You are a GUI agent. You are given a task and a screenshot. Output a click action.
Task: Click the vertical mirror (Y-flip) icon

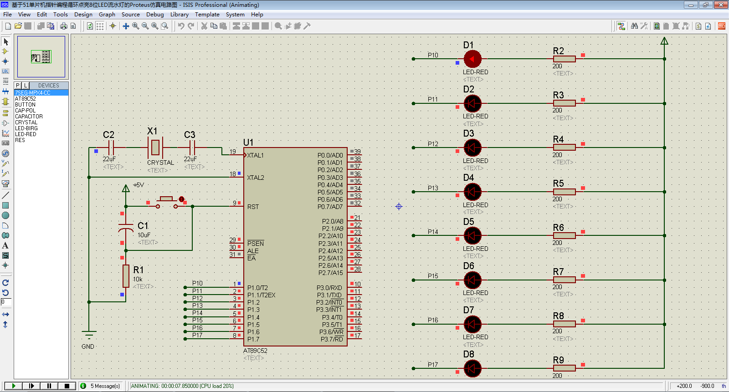tap(5, 325)
